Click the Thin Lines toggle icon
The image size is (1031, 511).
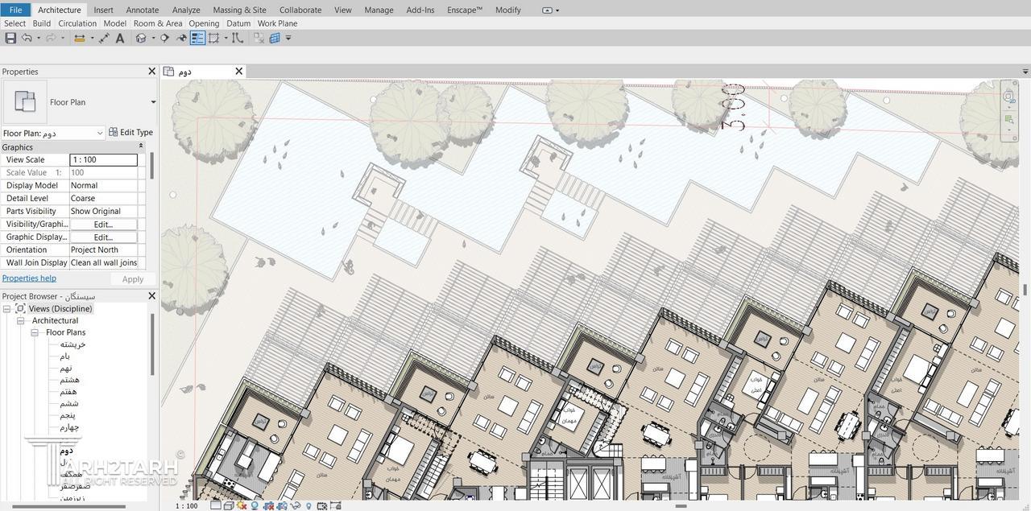(197, 38)
